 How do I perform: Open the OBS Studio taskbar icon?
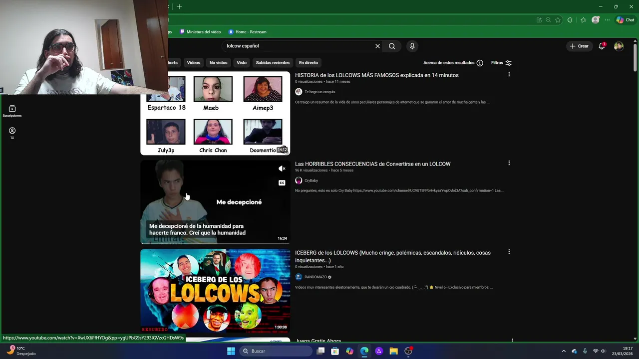[408, 351]
